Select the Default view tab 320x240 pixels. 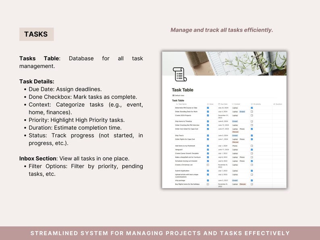click(x=179, y=95)
